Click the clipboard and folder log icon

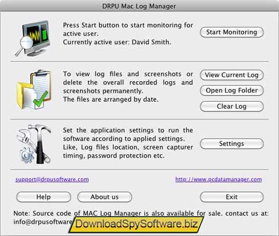coord(34,90)
